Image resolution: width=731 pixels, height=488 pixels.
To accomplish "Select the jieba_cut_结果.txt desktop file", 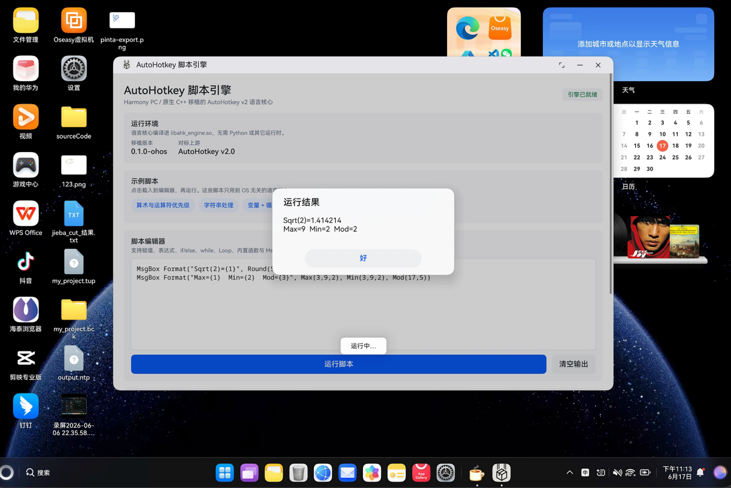I will pyautogui.click(x=74, y=222).
